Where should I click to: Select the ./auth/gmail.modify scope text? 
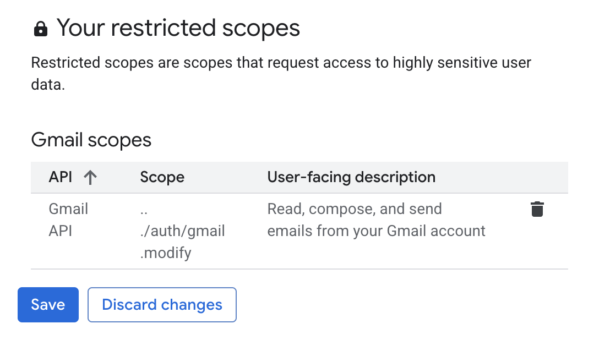coord(182,231)
